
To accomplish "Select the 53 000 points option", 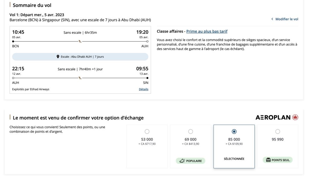I will tap(147, 131).
